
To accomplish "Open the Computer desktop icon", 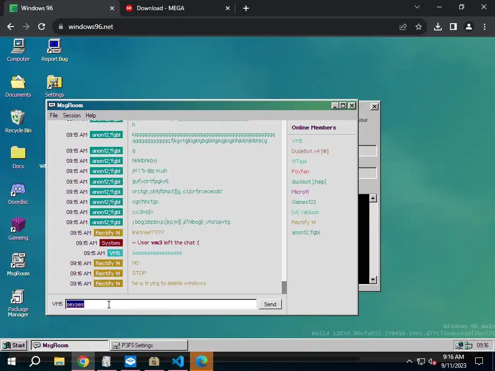I will pos(18,50).
